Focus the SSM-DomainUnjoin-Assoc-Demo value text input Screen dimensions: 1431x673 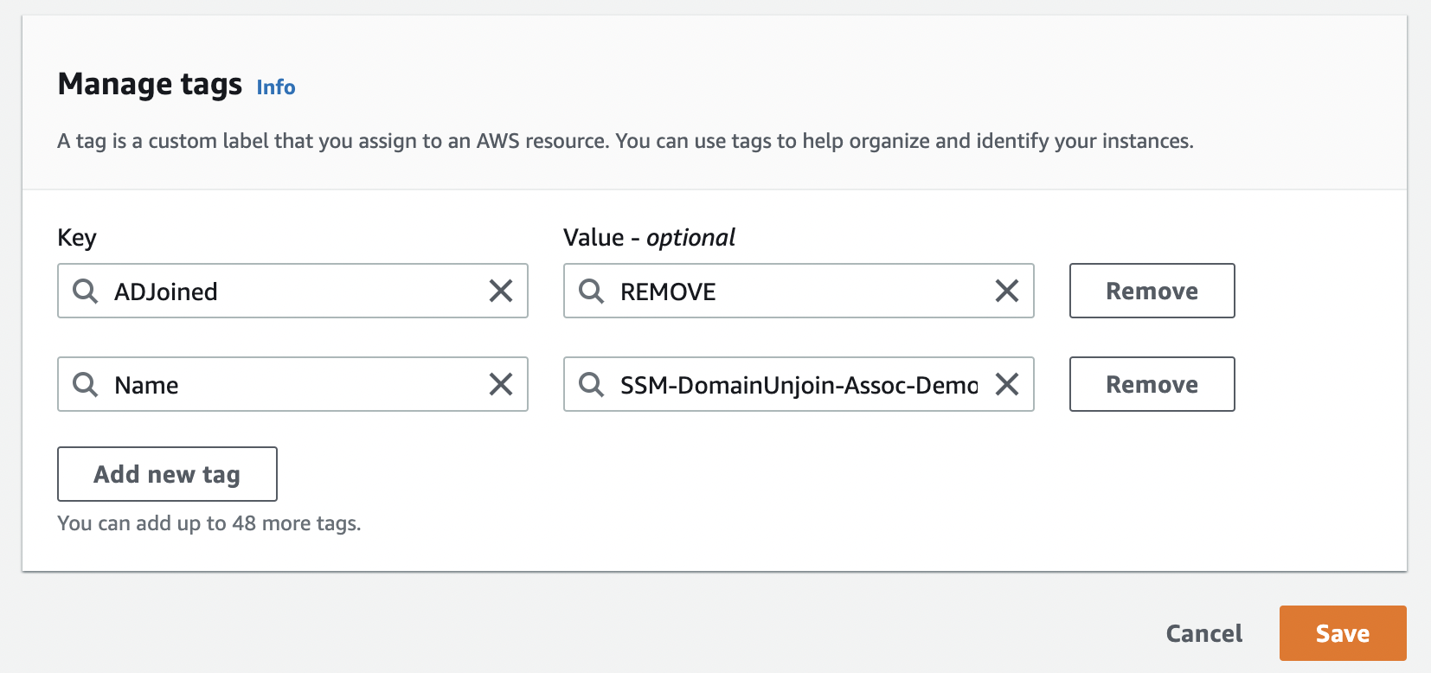[x=798, y=385]
